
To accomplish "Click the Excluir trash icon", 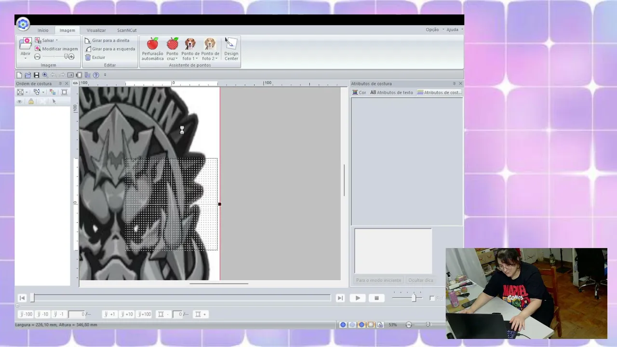I will [88, 57].
